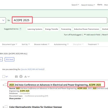Click the plus icon for Add search field
Viewport: 108px width, 108px height.
tap(85, 35)
